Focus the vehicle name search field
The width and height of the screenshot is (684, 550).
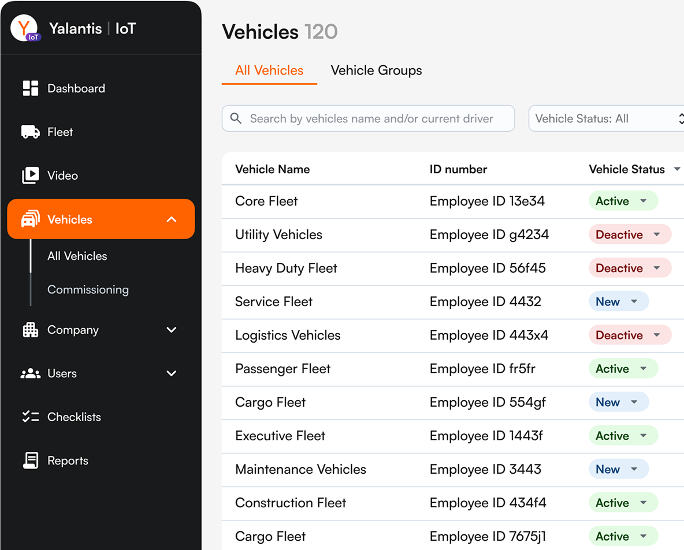tap(373, 118)
